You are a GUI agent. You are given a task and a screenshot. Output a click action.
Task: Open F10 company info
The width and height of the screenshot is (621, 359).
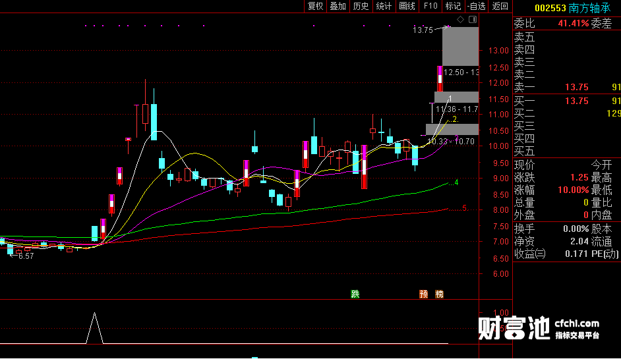[x=430, y=6]
